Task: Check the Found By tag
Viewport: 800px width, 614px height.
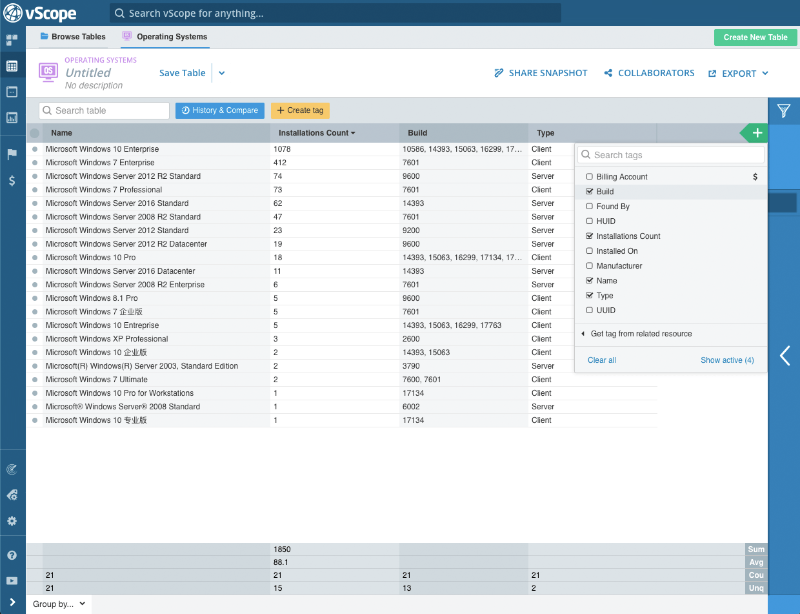Action: point(589,206)
